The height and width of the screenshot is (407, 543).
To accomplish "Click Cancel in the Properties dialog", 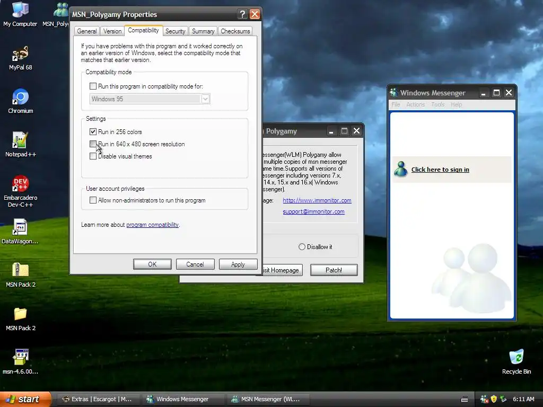I will pyautogui.click(x=195, y=264).
